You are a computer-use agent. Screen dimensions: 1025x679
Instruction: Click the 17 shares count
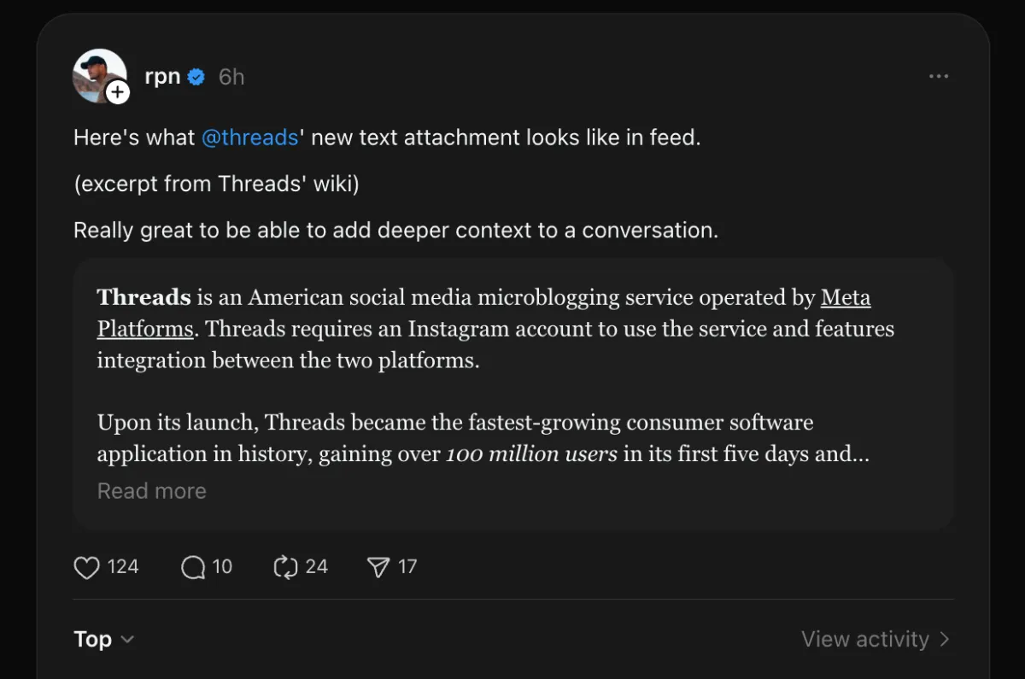pyautogui.click(x=406, y=566)
